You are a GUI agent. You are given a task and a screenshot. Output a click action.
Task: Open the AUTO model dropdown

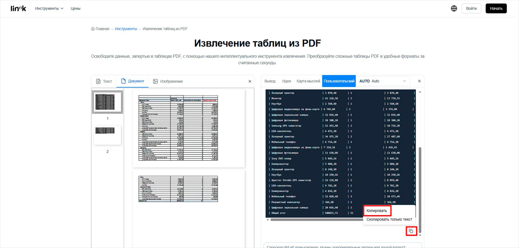point(382,81)
